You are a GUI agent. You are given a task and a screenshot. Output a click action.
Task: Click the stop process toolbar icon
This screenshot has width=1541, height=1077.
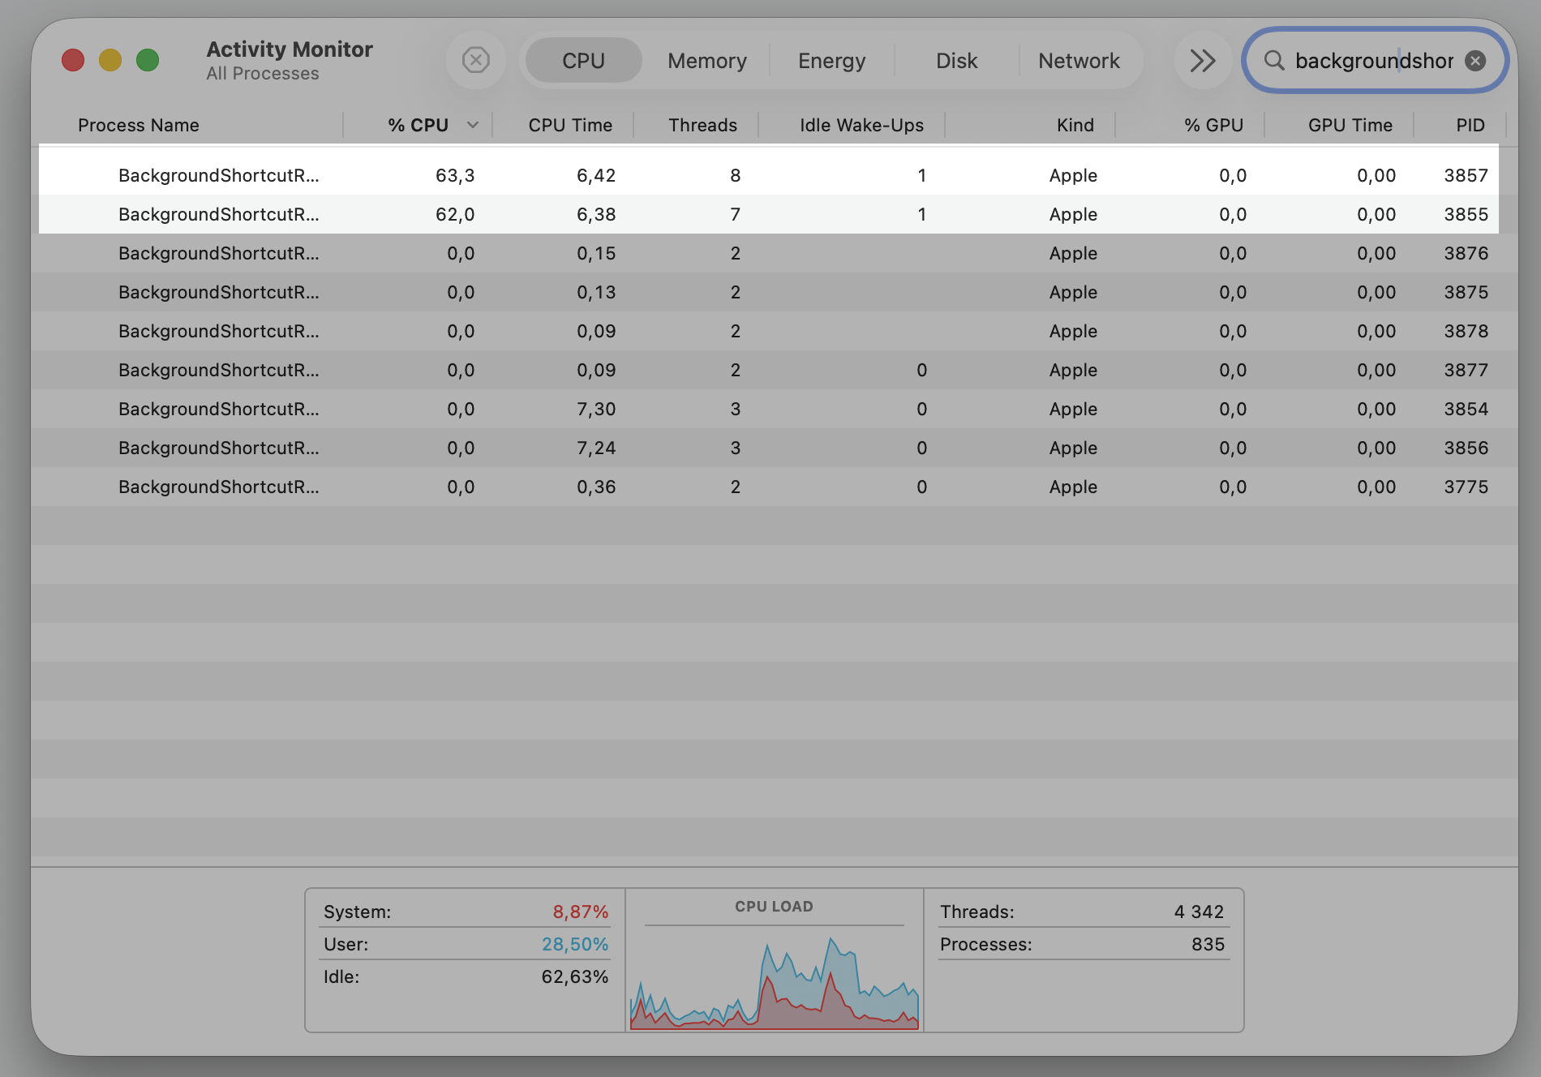tap(476, 60)
